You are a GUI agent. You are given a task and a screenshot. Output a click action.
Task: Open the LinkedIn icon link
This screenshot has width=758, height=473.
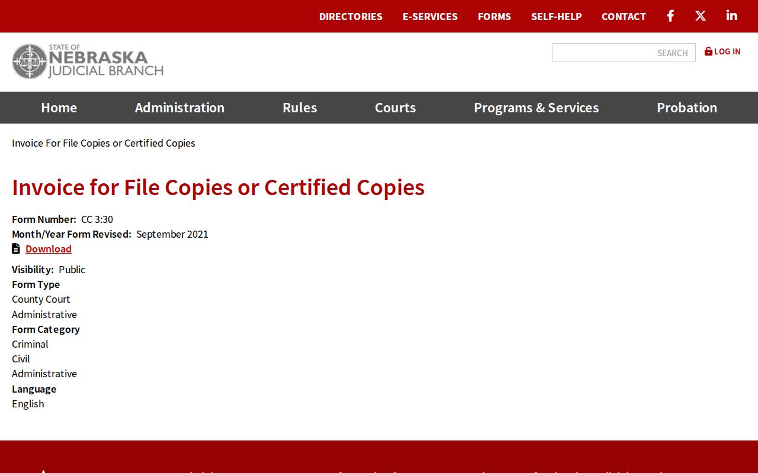click(x=732, y=16)
